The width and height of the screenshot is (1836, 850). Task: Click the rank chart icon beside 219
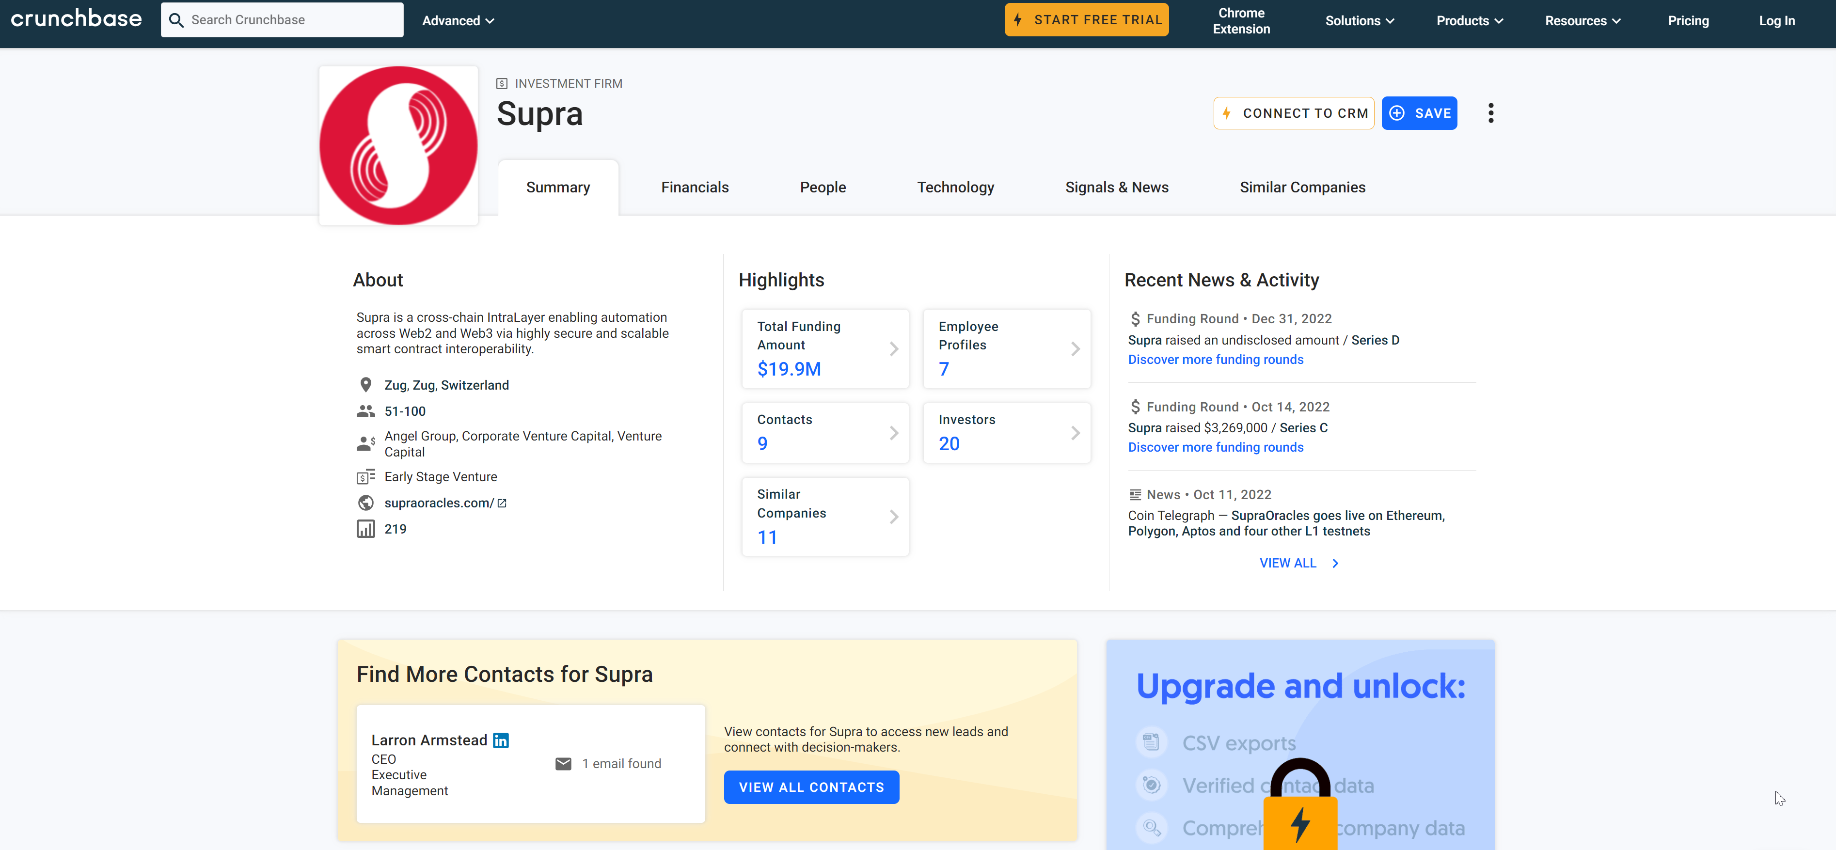click(x=365, y=529)
